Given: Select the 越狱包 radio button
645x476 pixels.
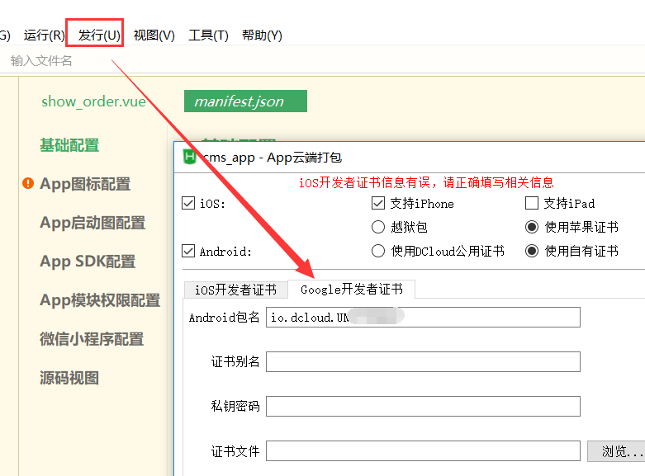Looking at the screenshot, I should [378, 227].
